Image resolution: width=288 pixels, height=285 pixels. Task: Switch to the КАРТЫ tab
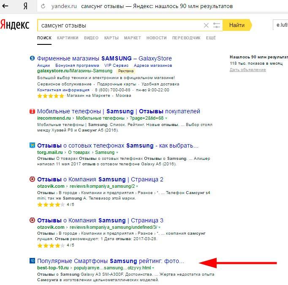click(x=111, y=38)
